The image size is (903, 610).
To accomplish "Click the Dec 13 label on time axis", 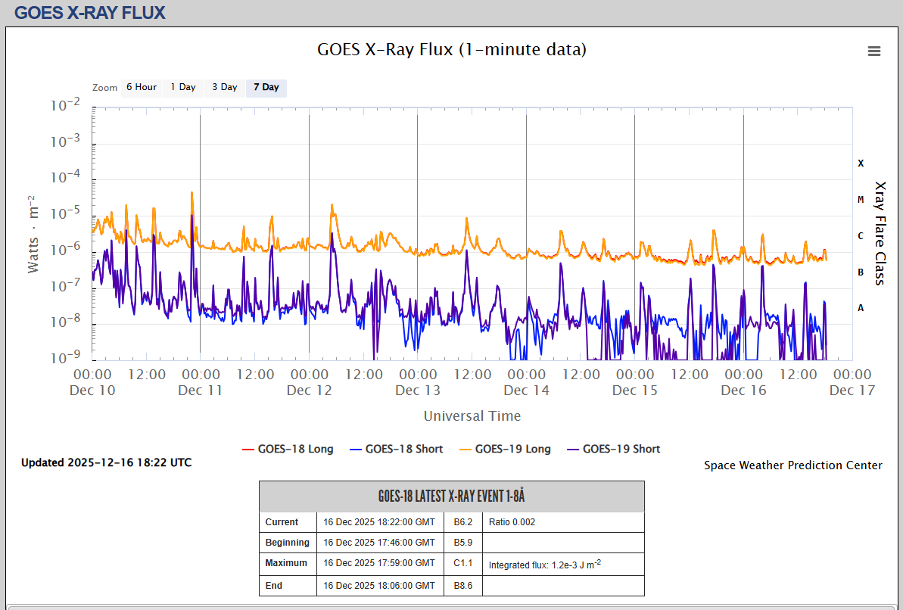I will coord(418,391).
